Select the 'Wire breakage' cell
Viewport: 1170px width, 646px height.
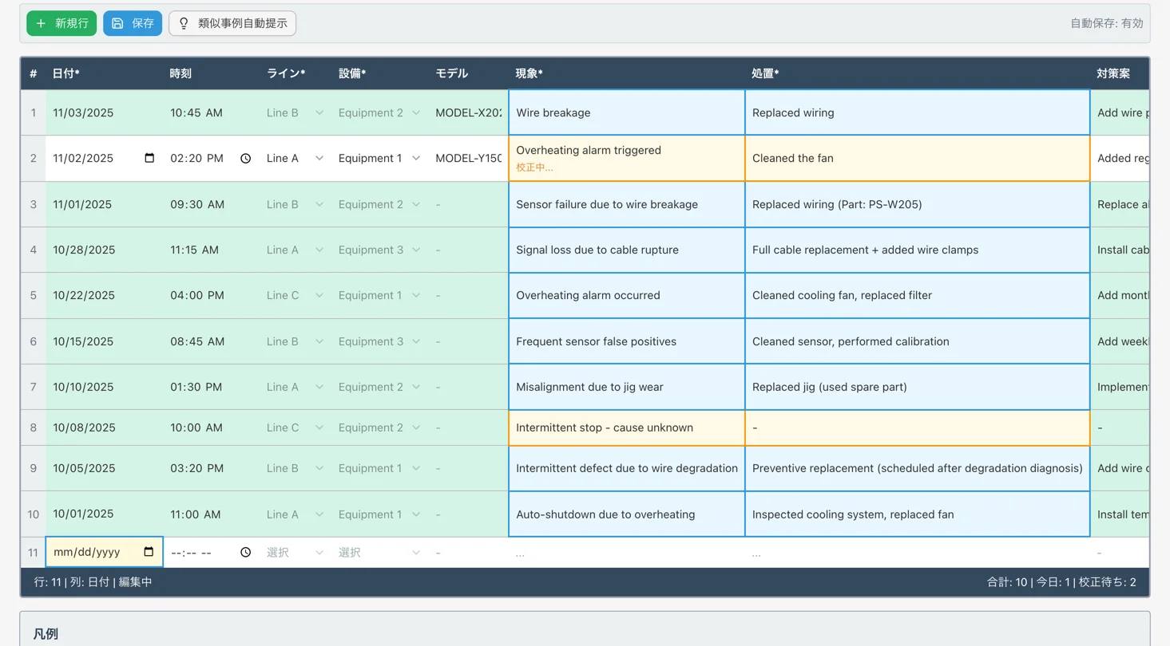point(627,112)
